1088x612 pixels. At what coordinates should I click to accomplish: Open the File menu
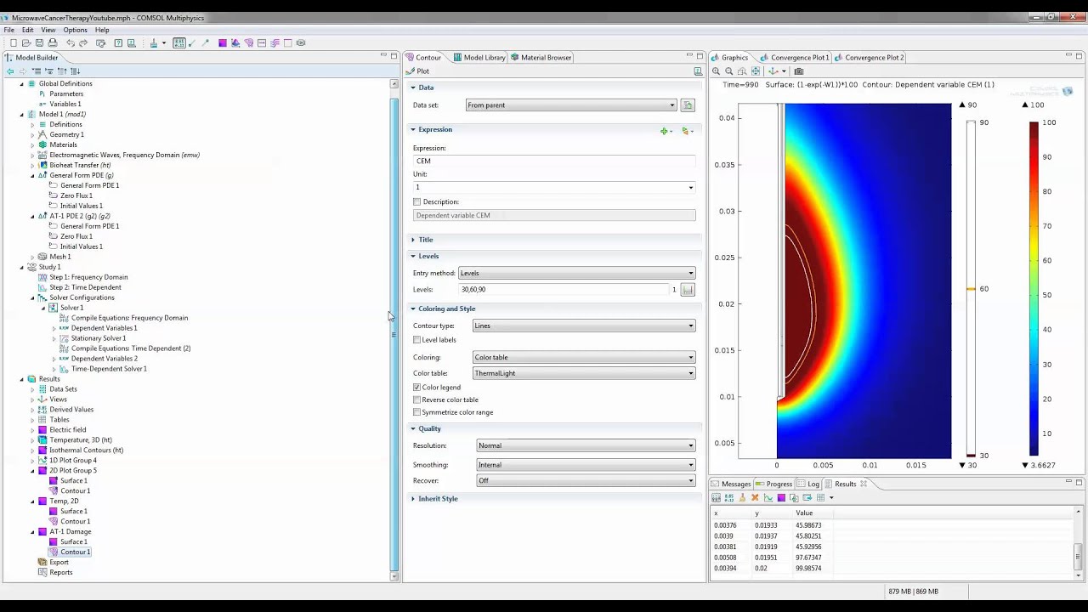point(8,30)
